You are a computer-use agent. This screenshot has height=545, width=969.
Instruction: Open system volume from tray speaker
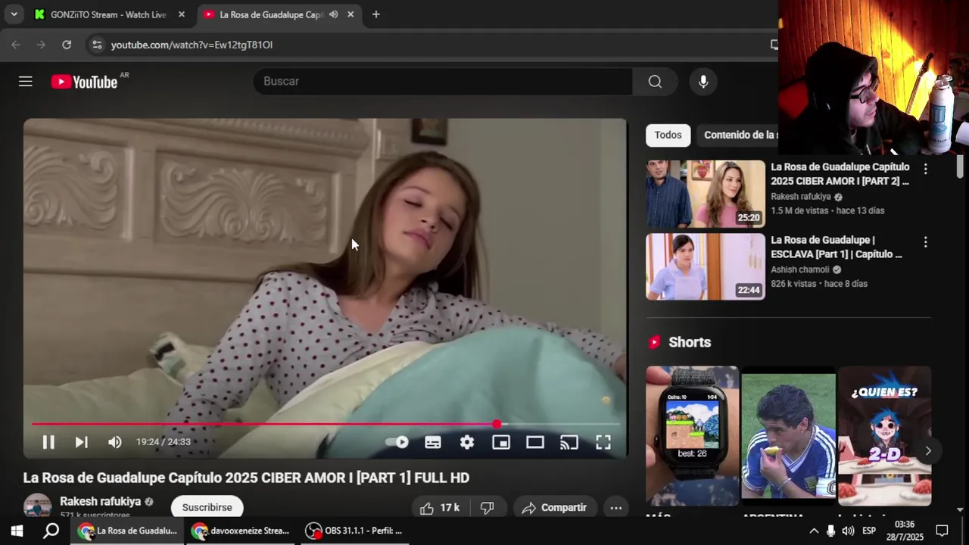coord(848,531)
